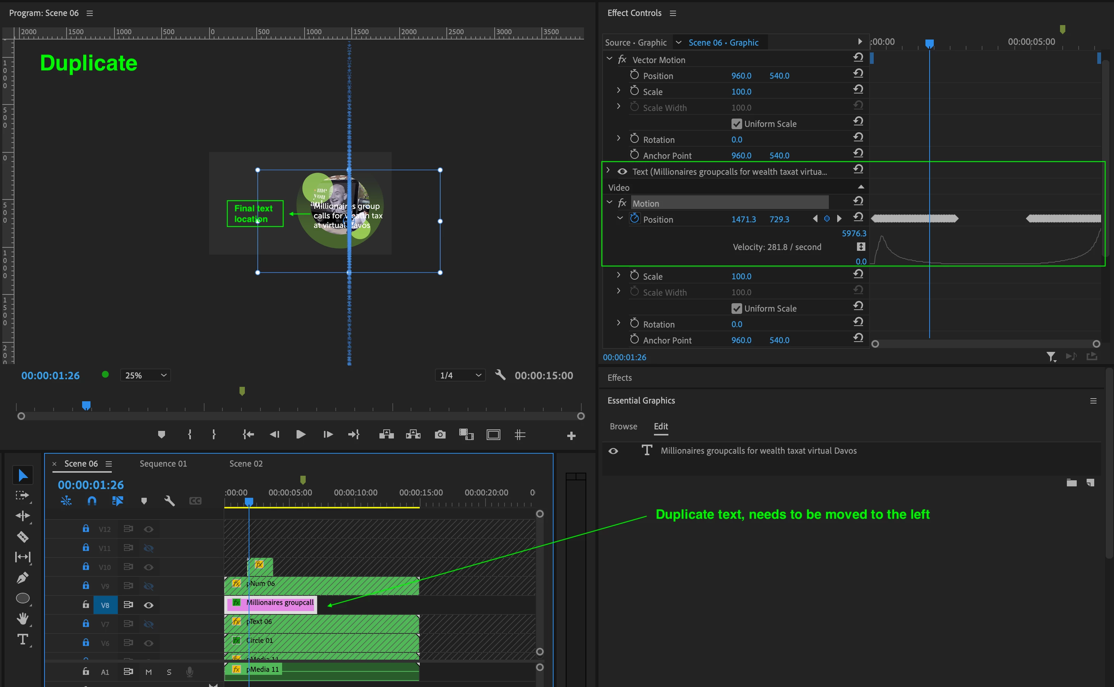Switch to the Browse tab
1114x687 pixels.
click(623, 426)
